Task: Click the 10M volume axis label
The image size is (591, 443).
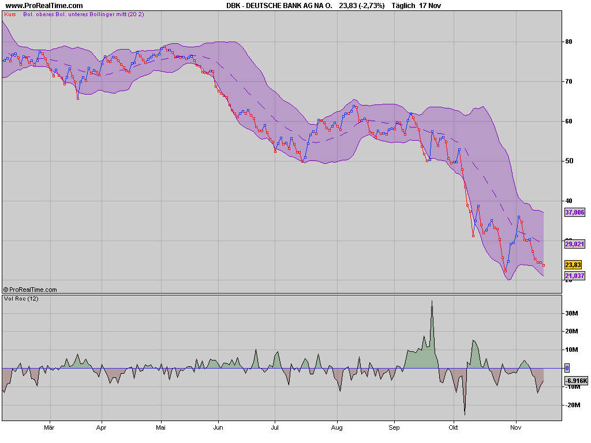Action: pos(571,350)
